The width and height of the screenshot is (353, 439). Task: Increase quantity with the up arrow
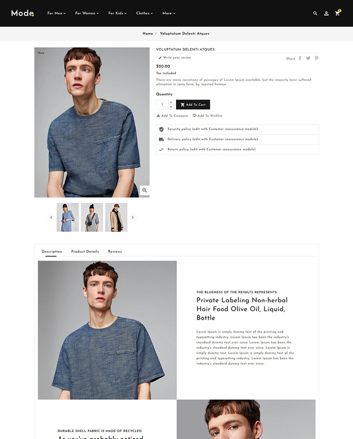pyautogui.click(x=171, y=102)
